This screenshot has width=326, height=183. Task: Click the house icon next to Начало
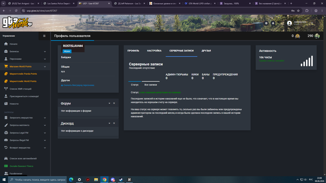[6, 44]
